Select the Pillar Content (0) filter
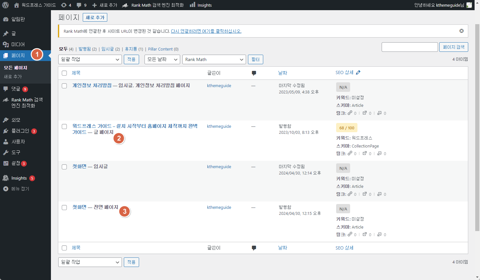480x280 pixels. click(163, 49)
